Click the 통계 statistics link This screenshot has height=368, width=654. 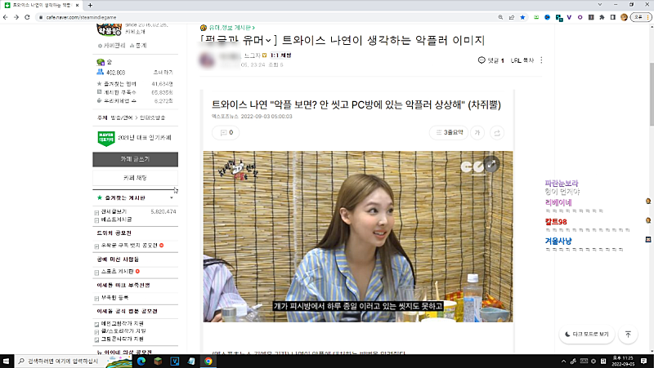point(138,46)
